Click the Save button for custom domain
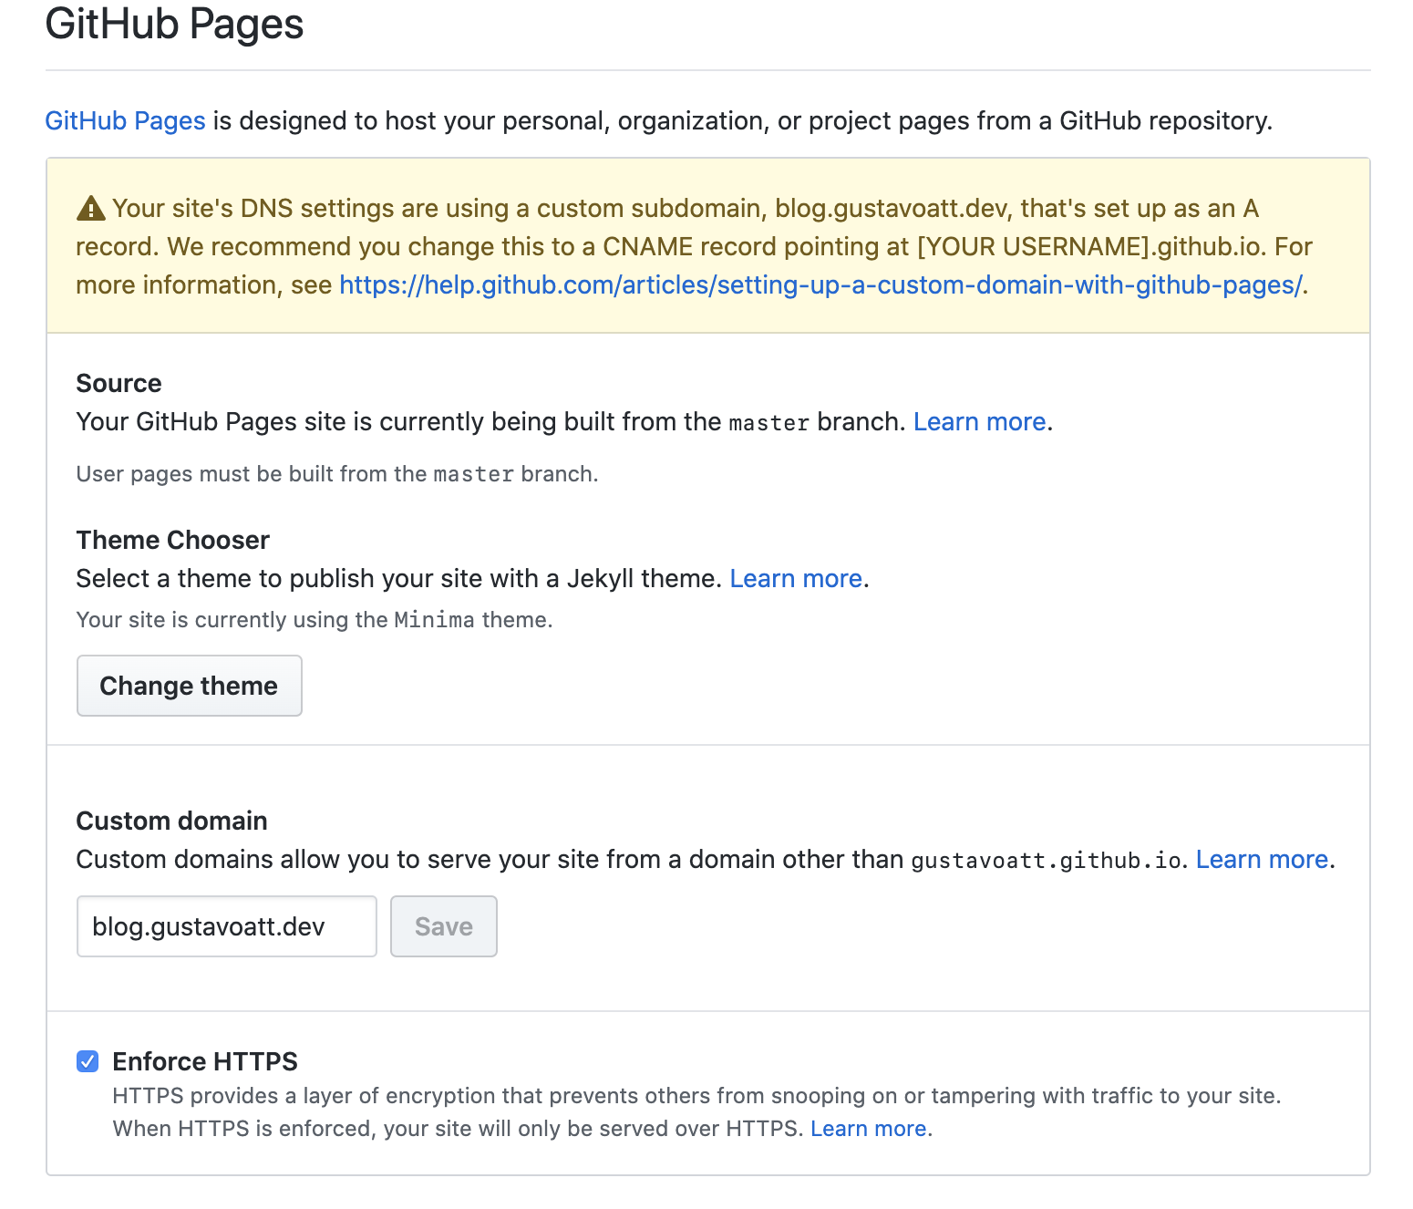1413x1209 pixels. 443,926
